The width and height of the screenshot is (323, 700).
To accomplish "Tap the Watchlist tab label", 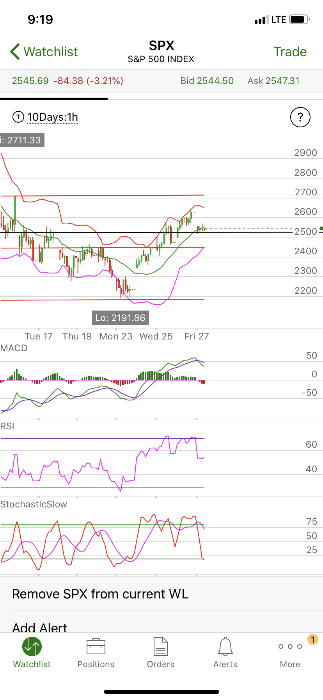I will click(32, 664).
